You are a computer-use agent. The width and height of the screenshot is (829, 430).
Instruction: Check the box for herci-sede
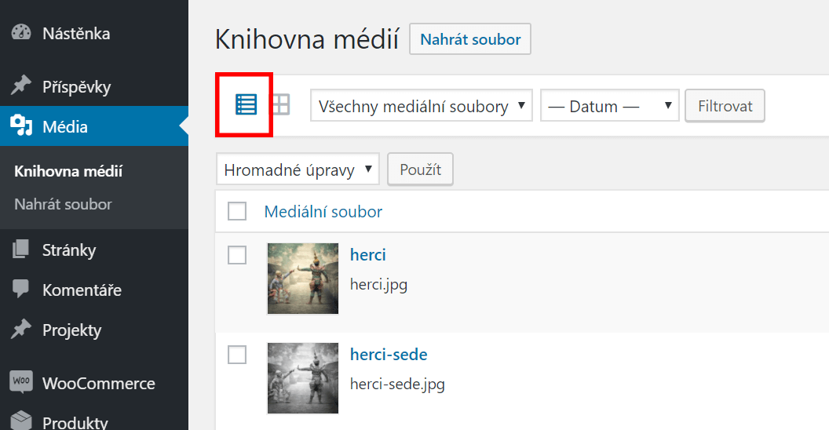click(237, 355)
